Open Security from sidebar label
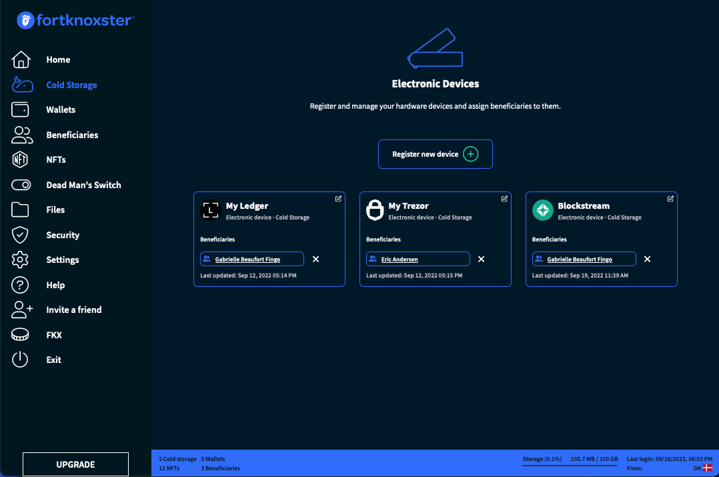Viewport: 719px width, 477px height. tap(63, 235)
